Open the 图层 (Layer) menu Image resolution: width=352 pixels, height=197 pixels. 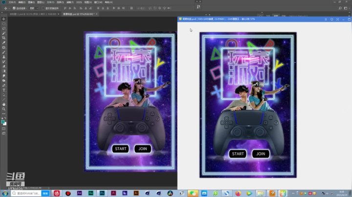point(41,2)
